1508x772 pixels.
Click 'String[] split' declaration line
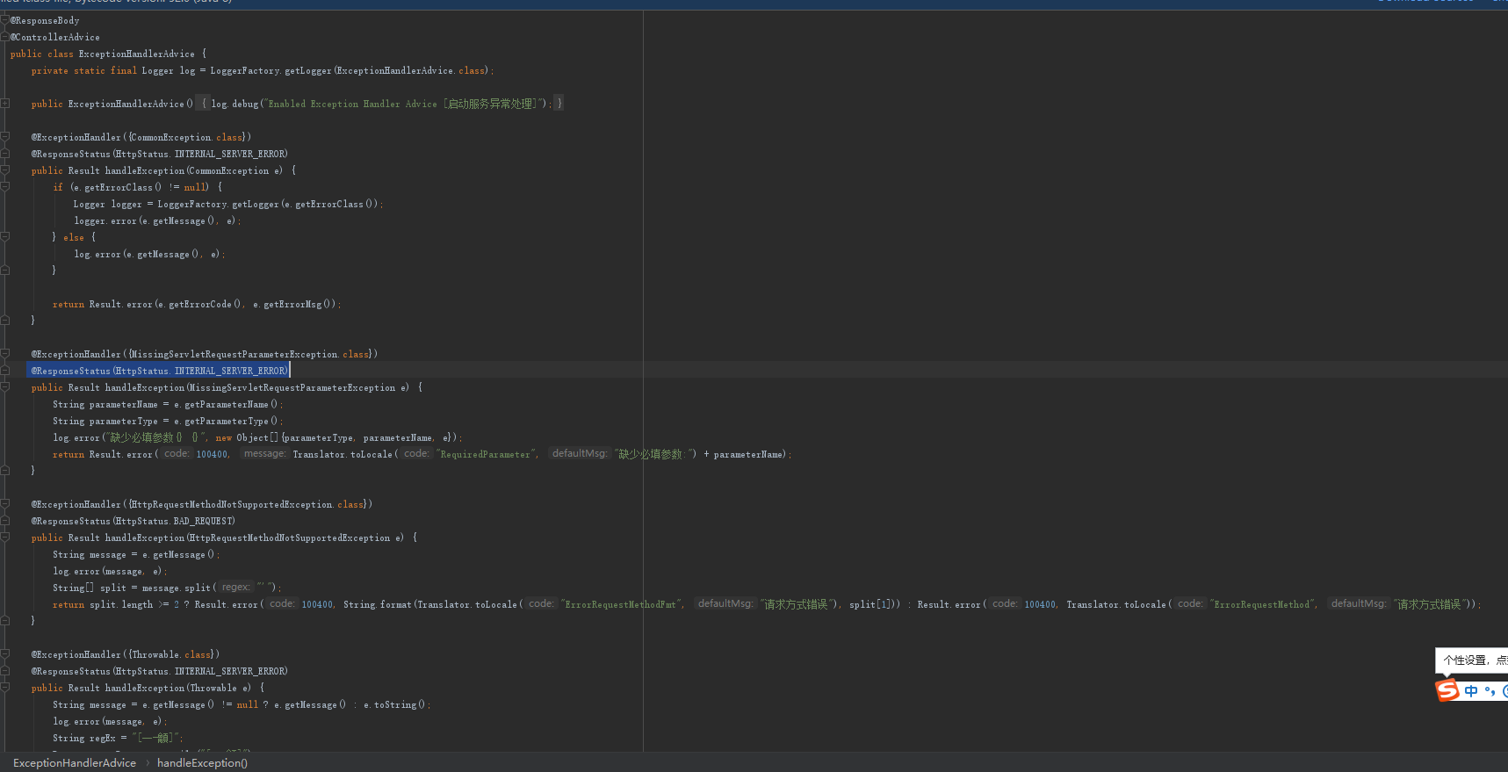pyautogui.click(x=167, y=588)
